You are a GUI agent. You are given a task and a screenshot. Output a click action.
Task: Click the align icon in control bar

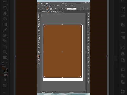click(83, 9)
